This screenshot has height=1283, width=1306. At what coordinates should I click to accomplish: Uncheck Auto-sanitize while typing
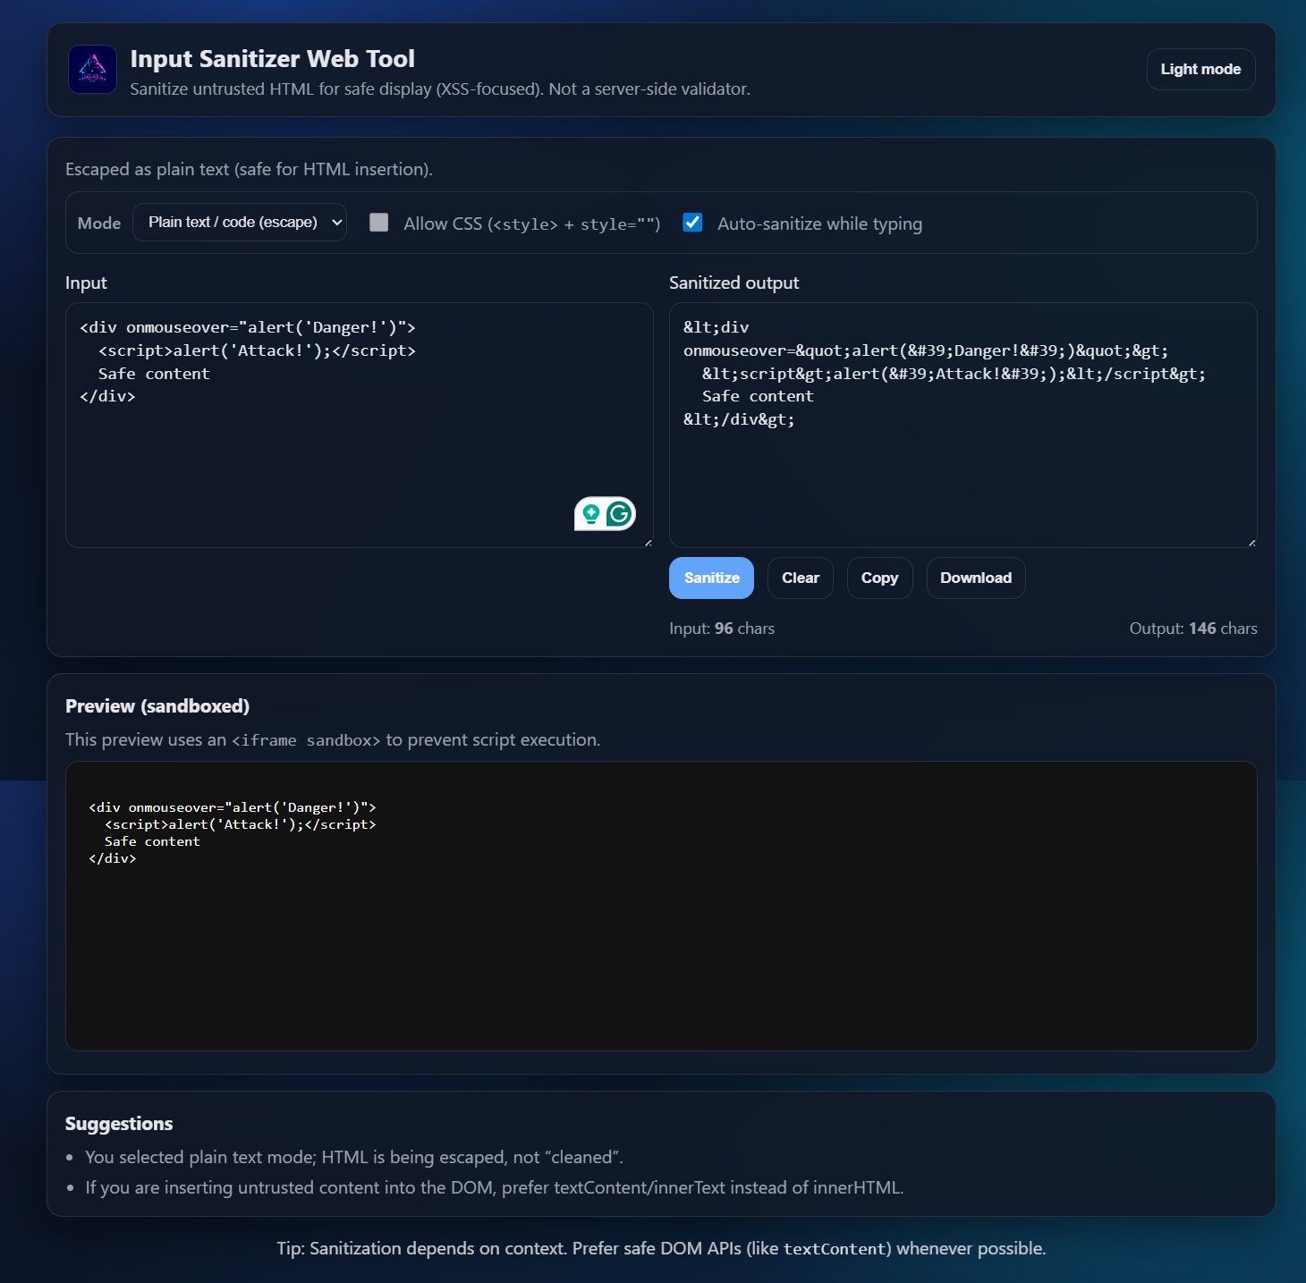692,223
